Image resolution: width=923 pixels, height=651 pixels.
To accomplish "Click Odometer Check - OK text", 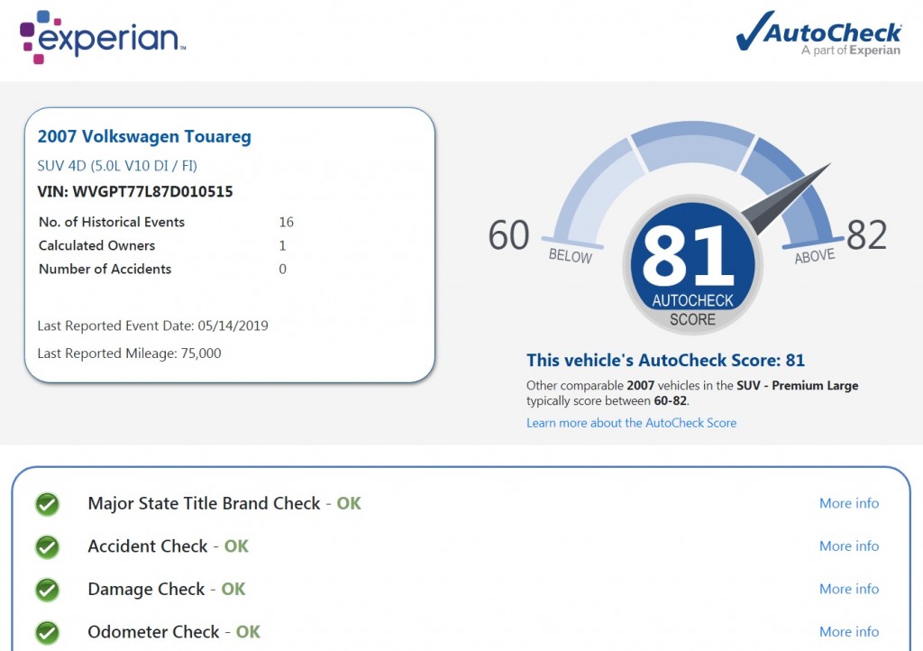I will tap(174, 631).
